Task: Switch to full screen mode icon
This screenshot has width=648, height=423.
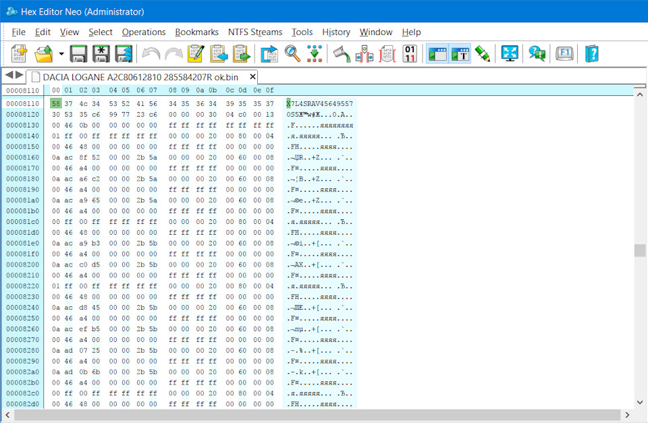Action: tap(510, 54)
